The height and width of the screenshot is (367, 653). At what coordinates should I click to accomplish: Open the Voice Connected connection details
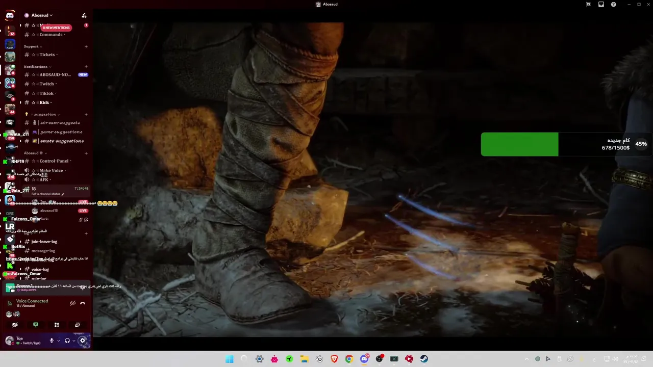pyautogui.click(x=32, y=301)
